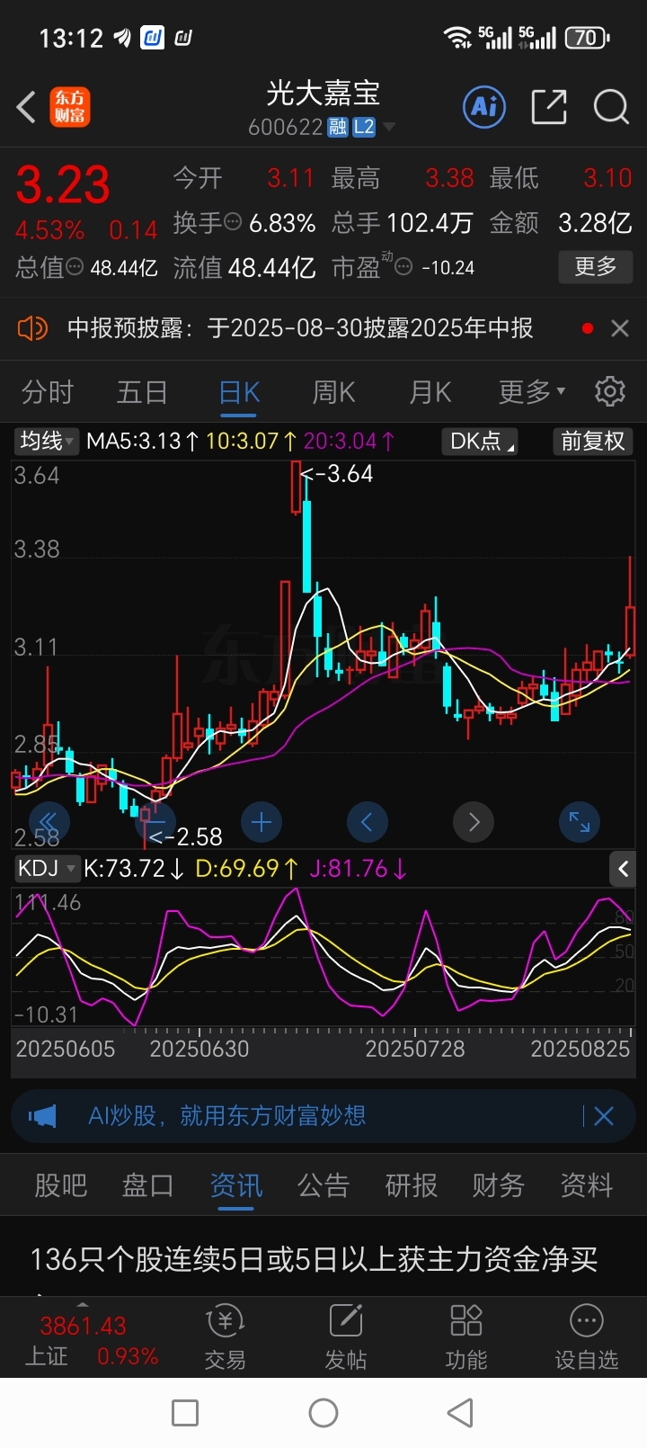Screen dimensions: 647x1448
Task: Open the 中报预披露 notice text
Action: click(x=300, y=328)
